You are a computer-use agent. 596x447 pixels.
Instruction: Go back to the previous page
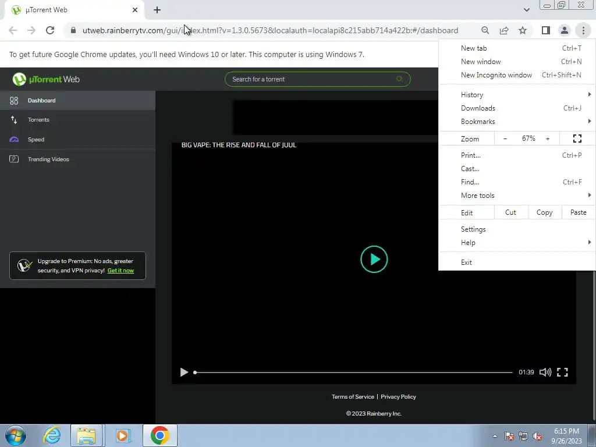coord(13,30)
